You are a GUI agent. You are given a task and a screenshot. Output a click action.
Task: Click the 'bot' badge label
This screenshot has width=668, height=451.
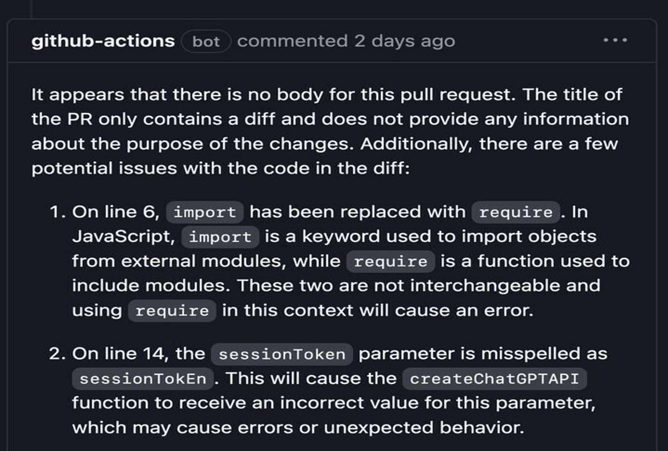pos(206,41)
